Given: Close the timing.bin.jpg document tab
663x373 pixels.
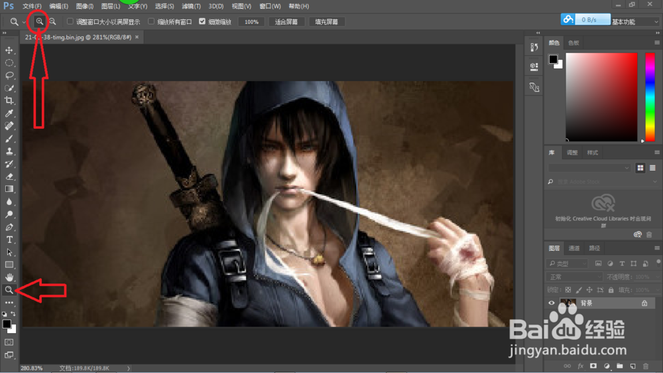Looking at the screenshot, I should point(137,37).
